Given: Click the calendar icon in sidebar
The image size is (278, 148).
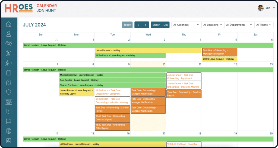Looking at the screenshot, I should (9, 73).
